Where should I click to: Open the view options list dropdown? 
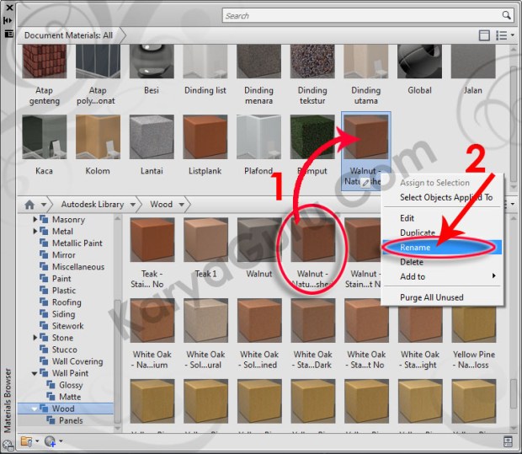point(505,35)
